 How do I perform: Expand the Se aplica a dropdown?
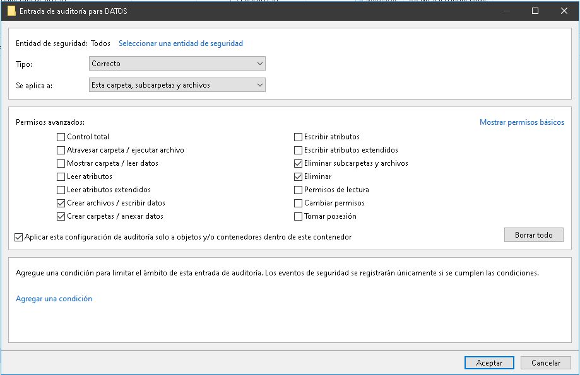(x=177, y=85)
